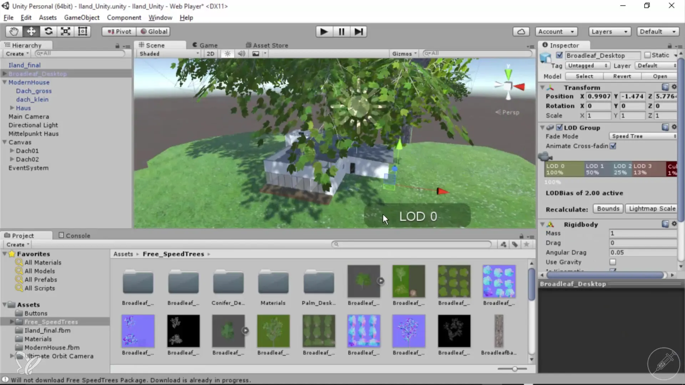Toggle LOD Group component checkbox
The height and width of the screenshot is (385, 685).
coord(559,127)
